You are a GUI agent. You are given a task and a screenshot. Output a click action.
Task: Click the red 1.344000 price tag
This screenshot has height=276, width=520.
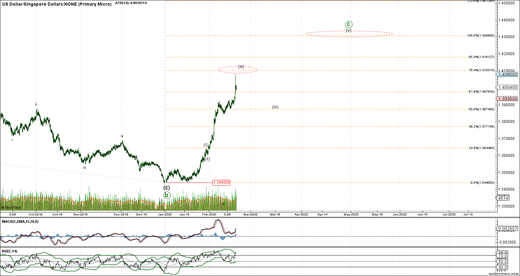point(221,182)
